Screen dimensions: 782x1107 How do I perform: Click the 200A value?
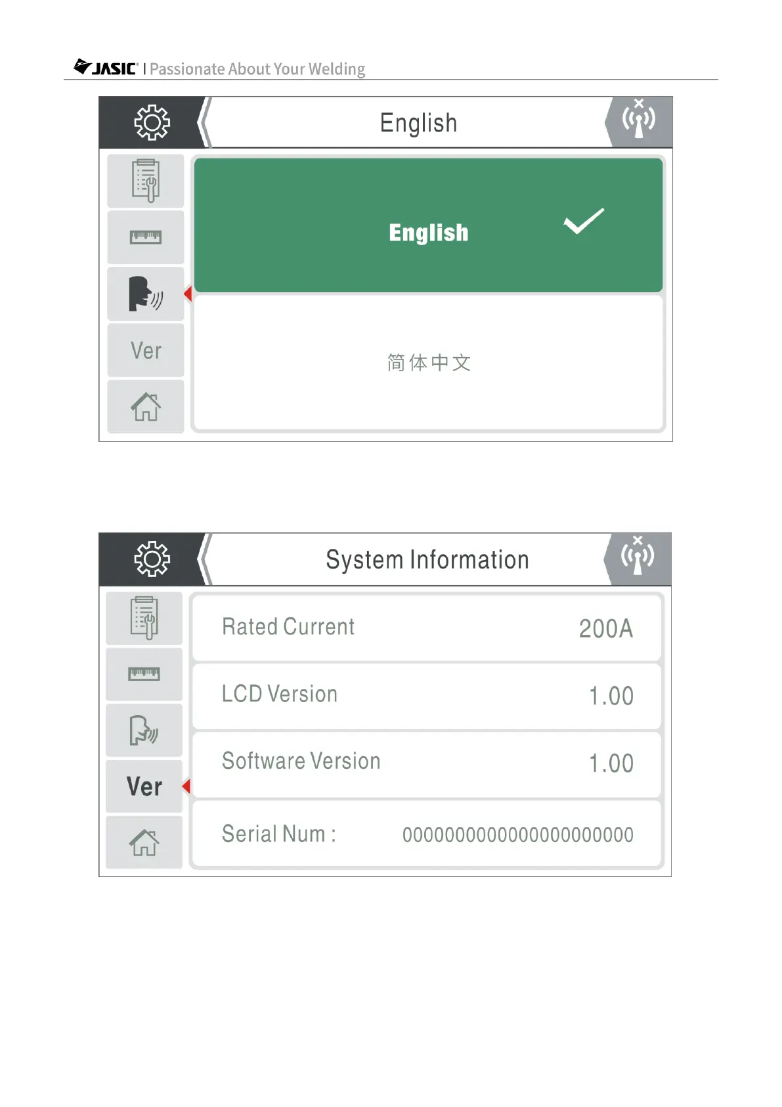606,629
